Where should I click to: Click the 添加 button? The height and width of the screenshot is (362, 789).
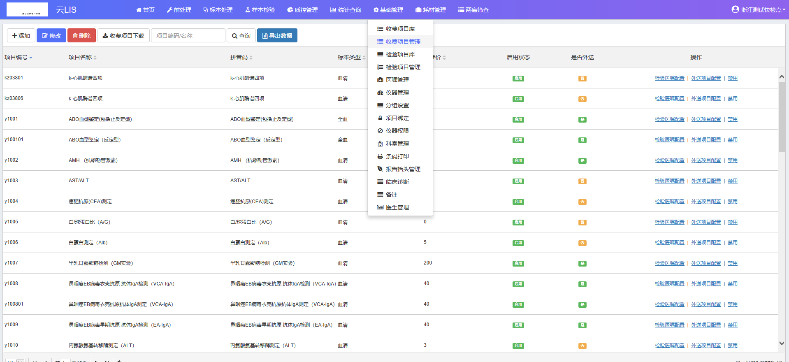point(21,36)
